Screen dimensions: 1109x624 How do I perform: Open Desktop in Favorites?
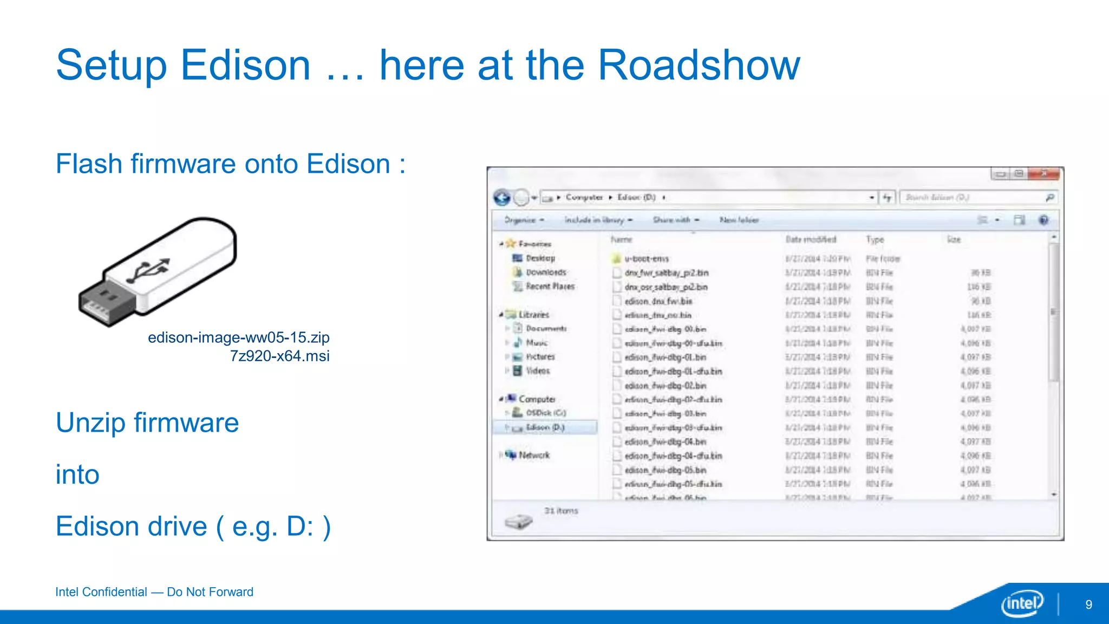point(540,258)
